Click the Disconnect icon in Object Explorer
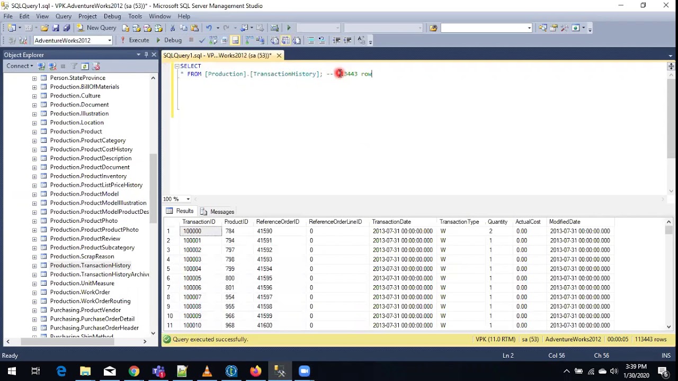Screen dimensions: 678x381 [x=52, y=66]
